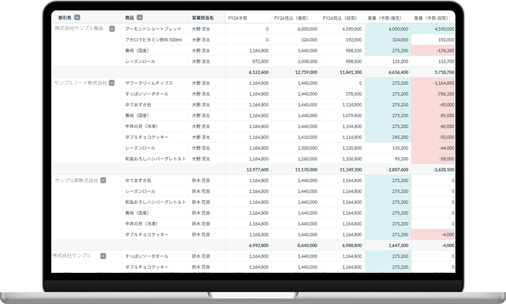Click the red -176,300 variance cell
The image size is (506, 304).
coord(433,51)
